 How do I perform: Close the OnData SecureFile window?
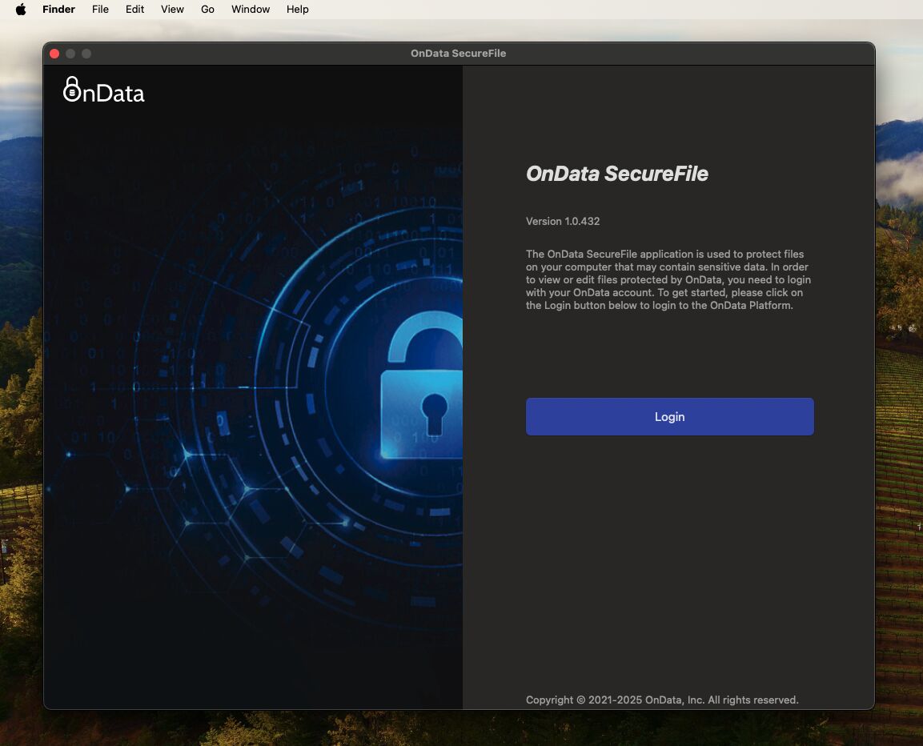(54, 54)
